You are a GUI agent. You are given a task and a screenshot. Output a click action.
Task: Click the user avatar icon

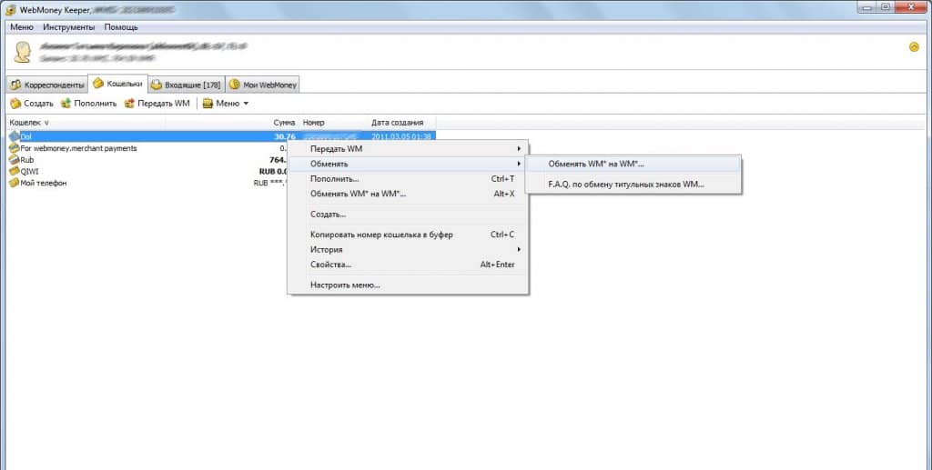click(23, 52)
